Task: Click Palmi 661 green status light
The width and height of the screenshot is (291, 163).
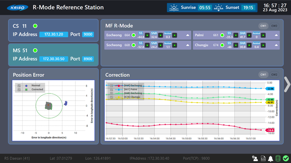Action: click(222, 35)
